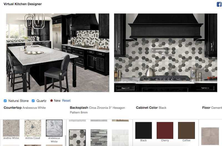
Task: Set cabinet color to Black
Action: (x=143, y=130)
